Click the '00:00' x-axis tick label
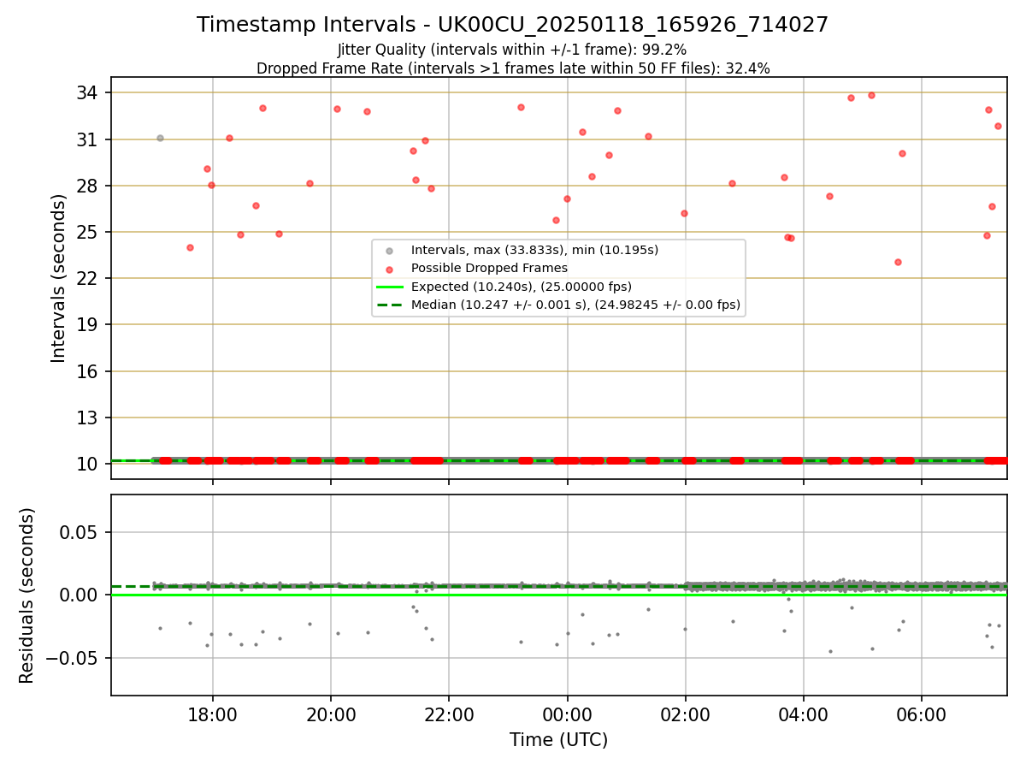This screenshot has height=770, width=1026. pos(567,714)
